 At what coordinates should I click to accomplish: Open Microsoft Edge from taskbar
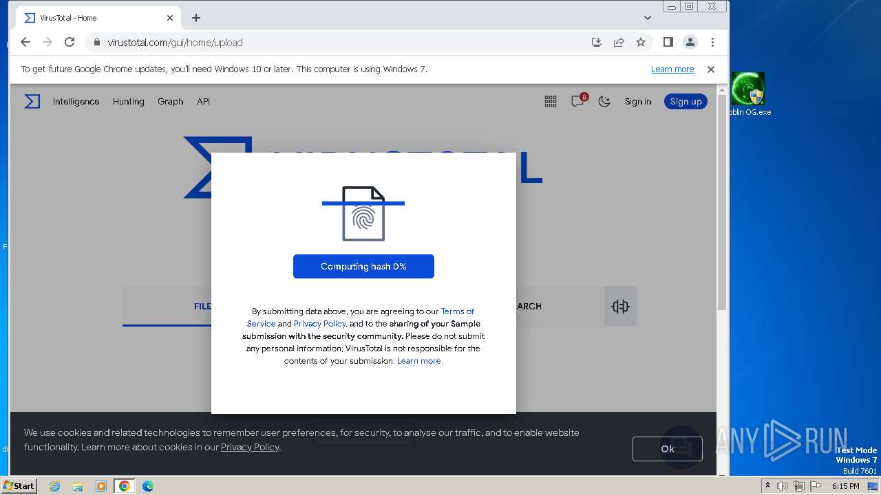click(148, 486)
